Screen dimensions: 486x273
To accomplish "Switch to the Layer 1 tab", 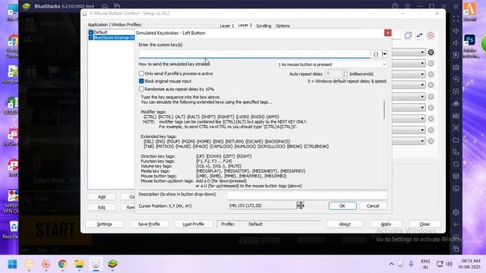I will pos(226,26).
